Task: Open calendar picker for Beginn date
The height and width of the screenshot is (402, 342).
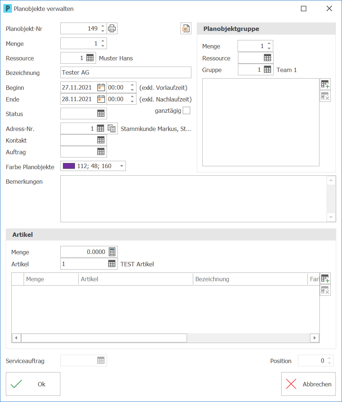Action: point(101,87)
